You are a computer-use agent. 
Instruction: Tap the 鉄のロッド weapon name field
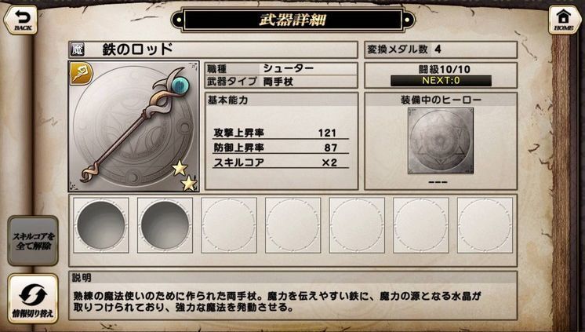coord(213,49)
